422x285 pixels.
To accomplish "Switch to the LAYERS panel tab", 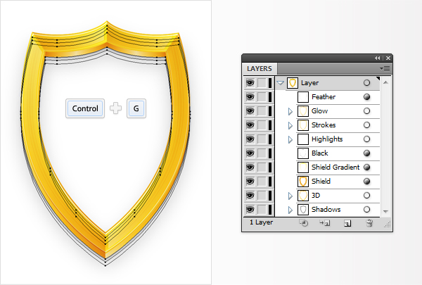I will (260, 69).
